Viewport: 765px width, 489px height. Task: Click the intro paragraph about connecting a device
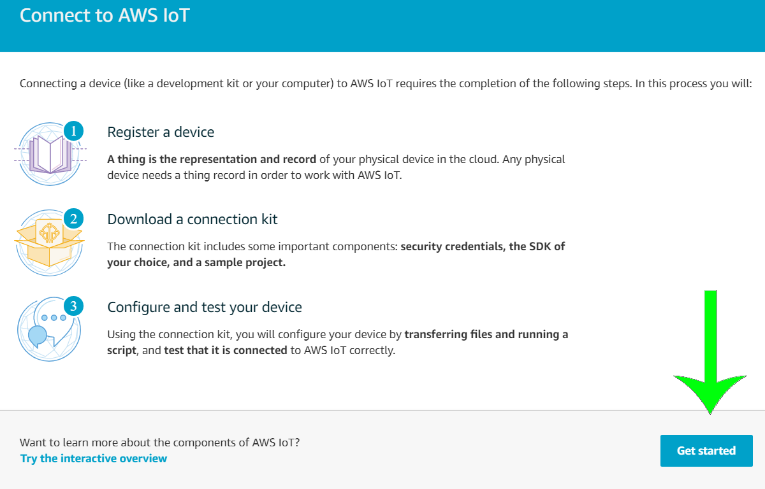click(386, 83)
